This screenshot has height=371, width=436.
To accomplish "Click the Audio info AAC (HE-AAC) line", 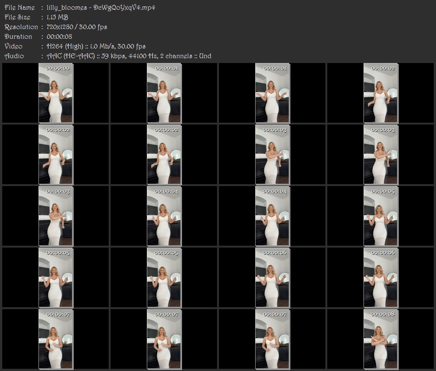I will pos(129,56).
